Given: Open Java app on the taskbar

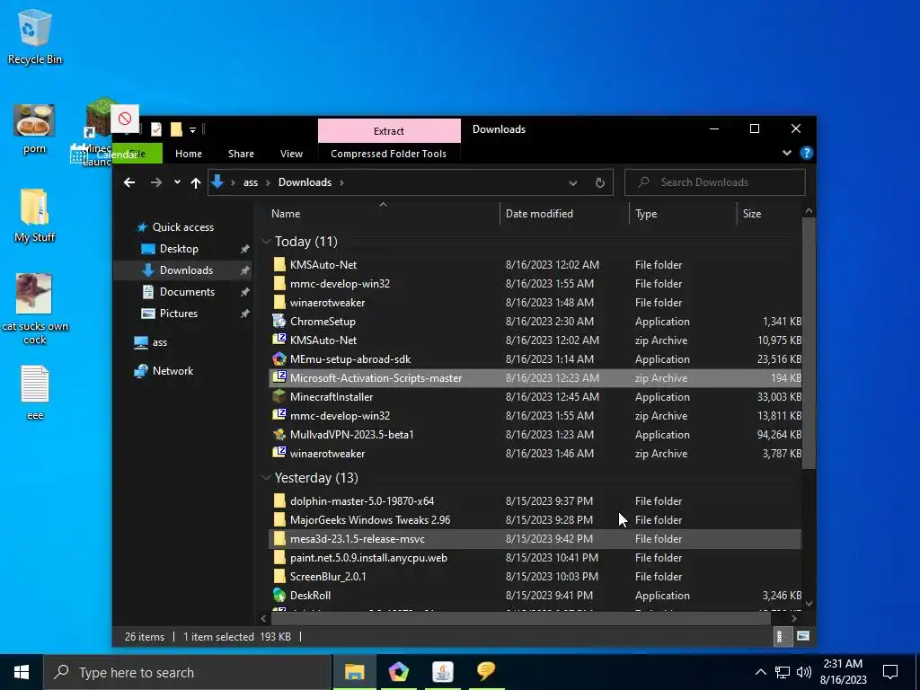Looking at the screenshot, I should pyautogui.click(x=442, y=672).
